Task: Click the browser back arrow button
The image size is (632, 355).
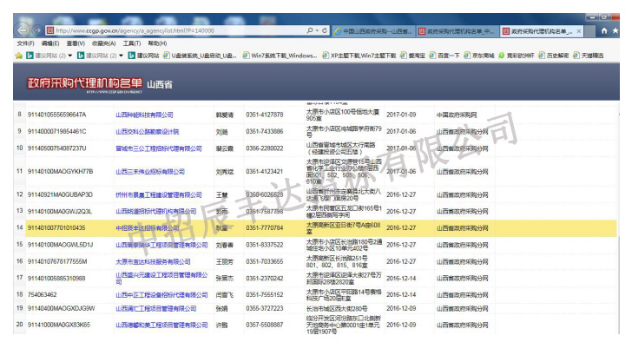Action: coord(23,30)
